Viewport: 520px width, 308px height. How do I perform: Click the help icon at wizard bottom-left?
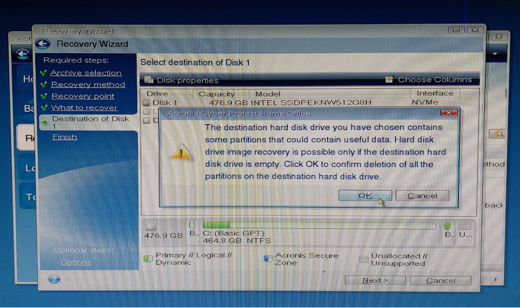click(54, 279)
